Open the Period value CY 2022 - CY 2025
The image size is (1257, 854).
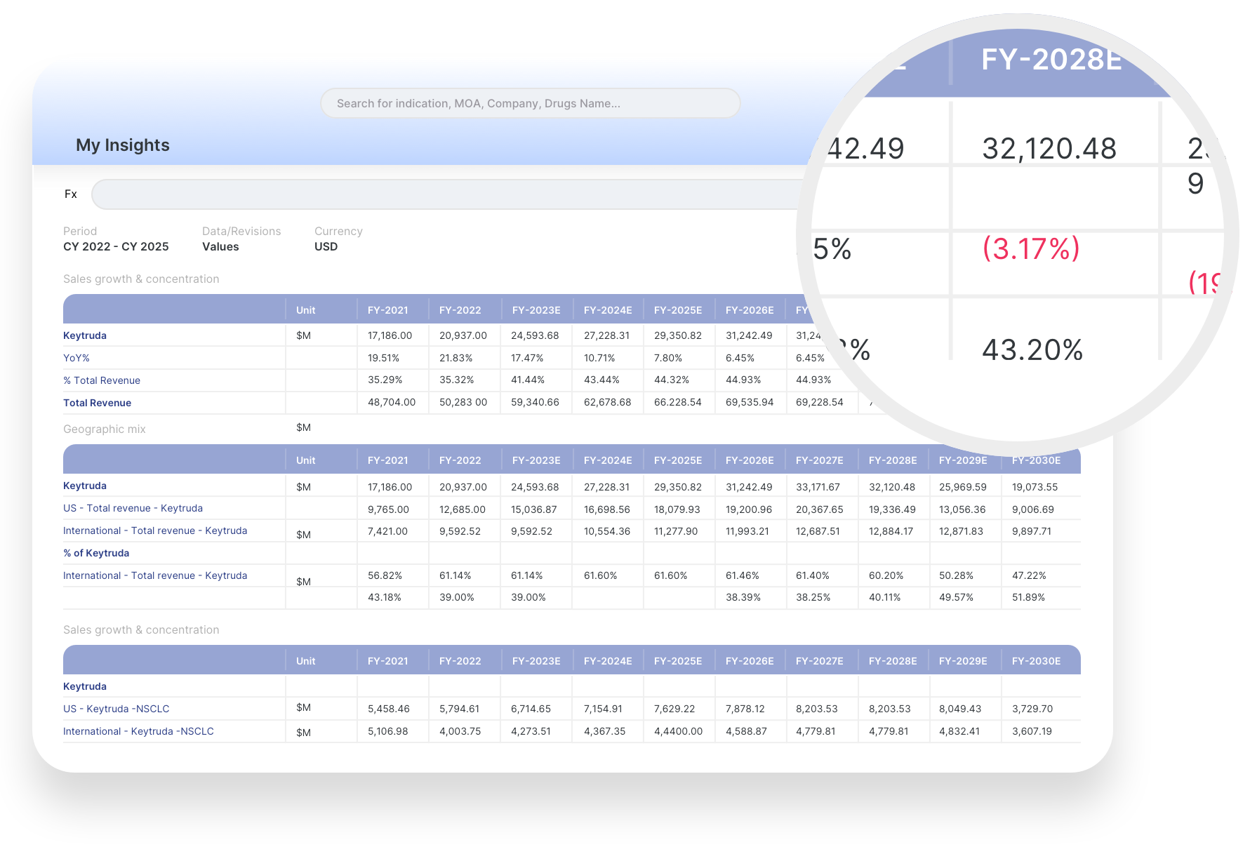pyautogui.click(x=116, y=247)
